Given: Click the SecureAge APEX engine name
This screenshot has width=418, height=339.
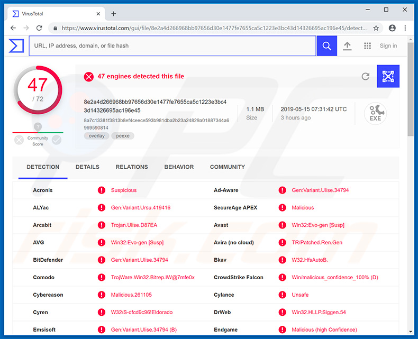Looking at the screenshot, I should pos(235,208).
